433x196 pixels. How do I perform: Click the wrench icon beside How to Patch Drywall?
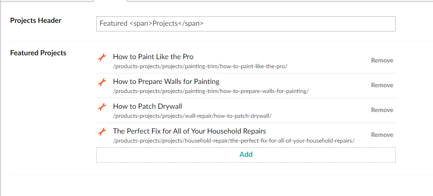pos(102,107)
